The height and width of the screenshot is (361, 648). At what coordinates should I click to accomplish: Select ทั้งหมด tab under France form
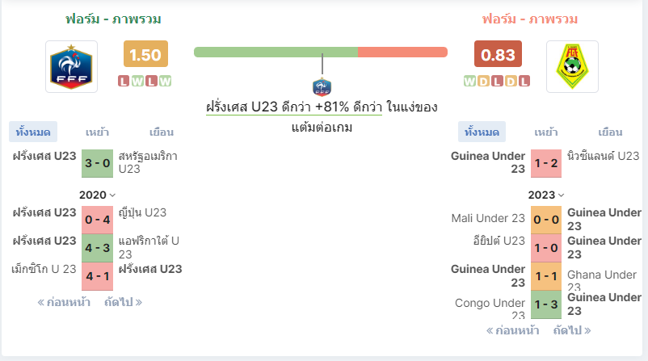coord(33,132)
